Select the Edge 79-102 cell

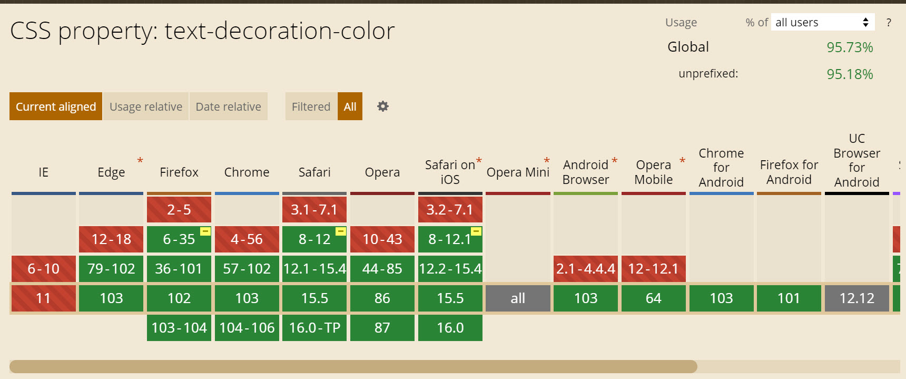tap(111, 269)
